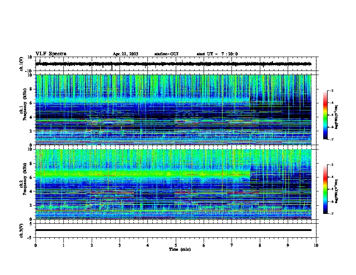356x275 pixels.
Task: Click the "8" tick on ch.2 frequency axis
Action: pyautogui.click(x=31, y=164)
